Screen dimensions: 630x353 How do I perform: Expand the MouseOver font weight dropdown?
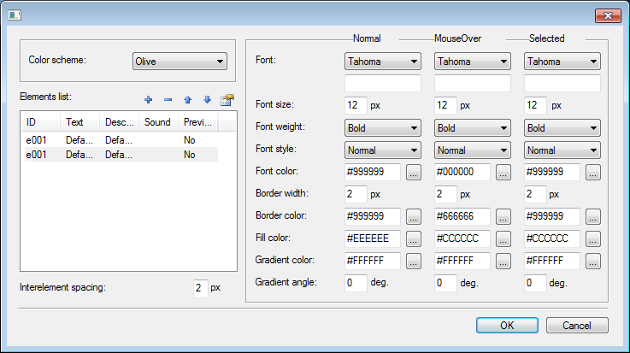pyautogui.click(x=473, y=127)
